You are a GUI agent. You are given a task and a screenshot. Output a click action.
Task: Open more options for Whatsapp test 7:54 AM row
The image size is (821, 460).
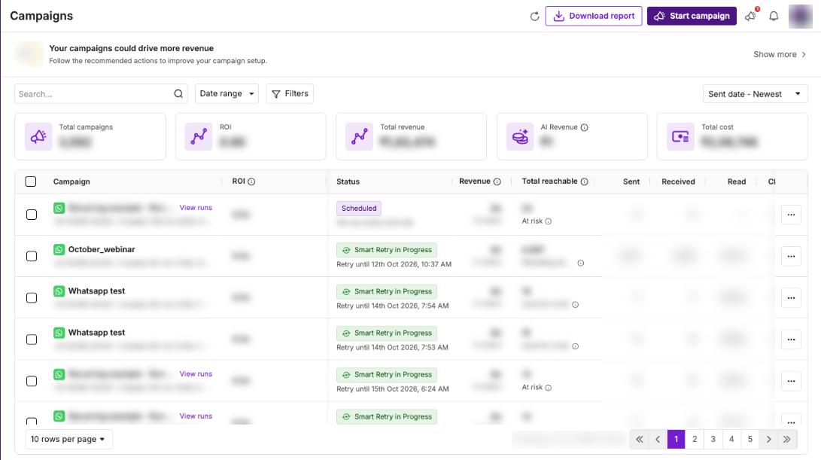(791, 298)
